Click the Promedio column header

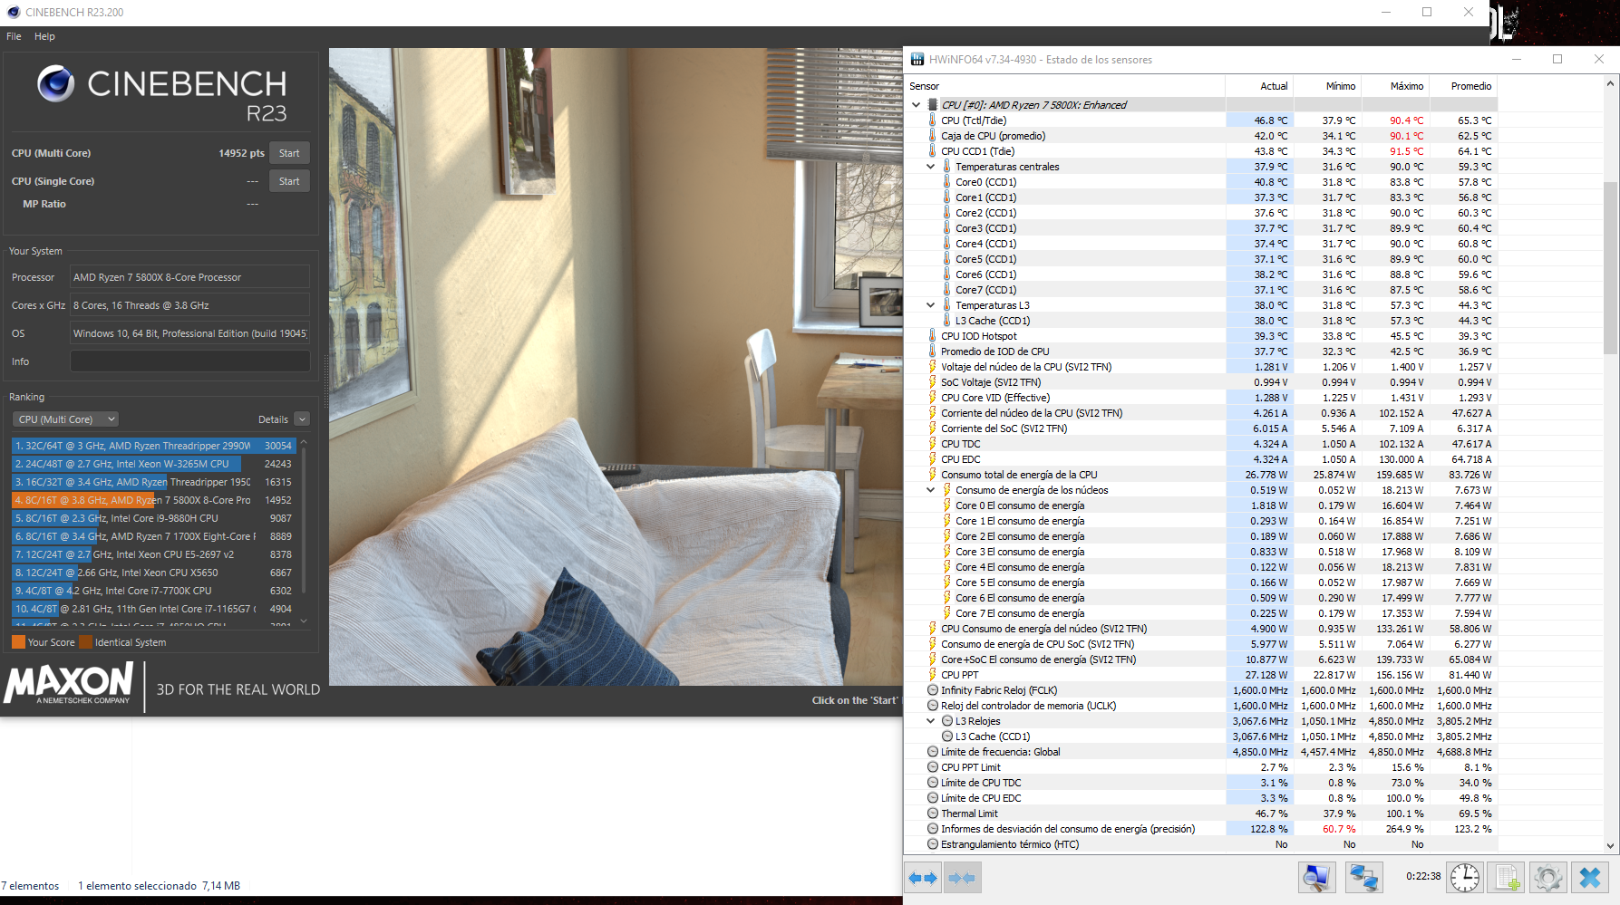point(1463,86)
